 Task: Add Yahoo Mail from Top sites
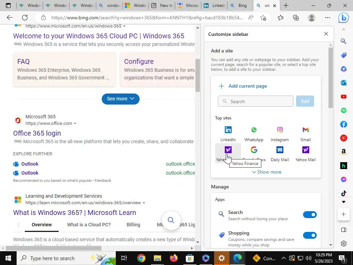point(305,153)
